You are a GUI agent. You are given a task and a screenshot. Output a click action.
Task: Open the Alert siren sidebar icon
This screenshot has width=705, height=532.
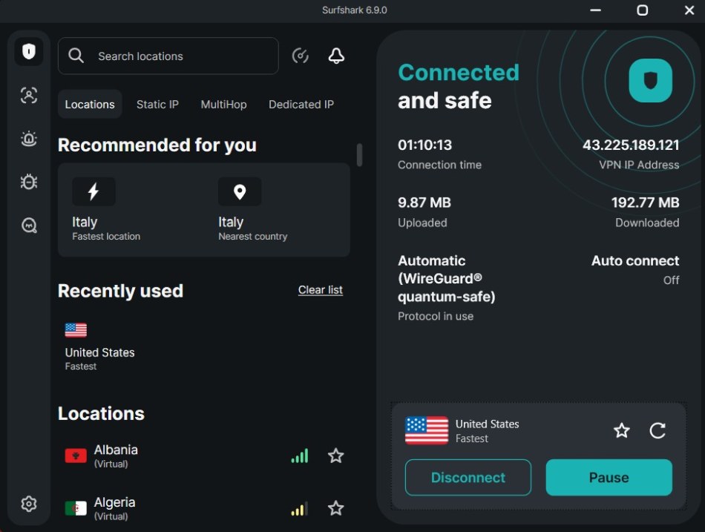tap(29, 139)
